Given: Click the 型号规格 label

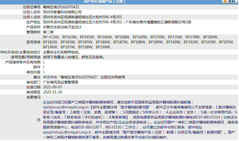Looking at the screenshot, I should coord(33,42).
